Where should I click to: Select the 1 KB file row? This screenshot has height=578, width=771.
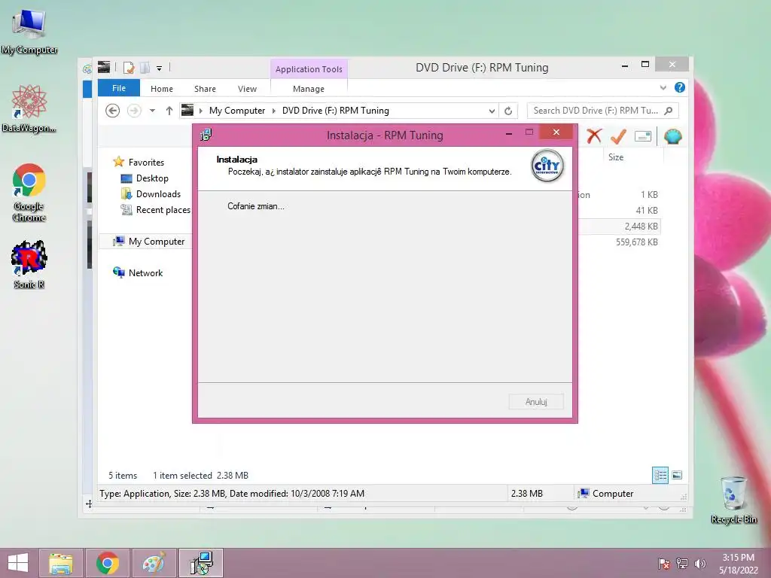click(x=620, y=195)
